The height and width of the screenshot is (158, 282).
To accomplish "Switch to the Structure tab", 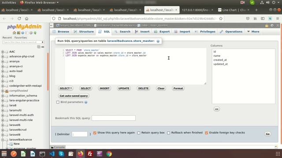I will (x=84, y=32).
